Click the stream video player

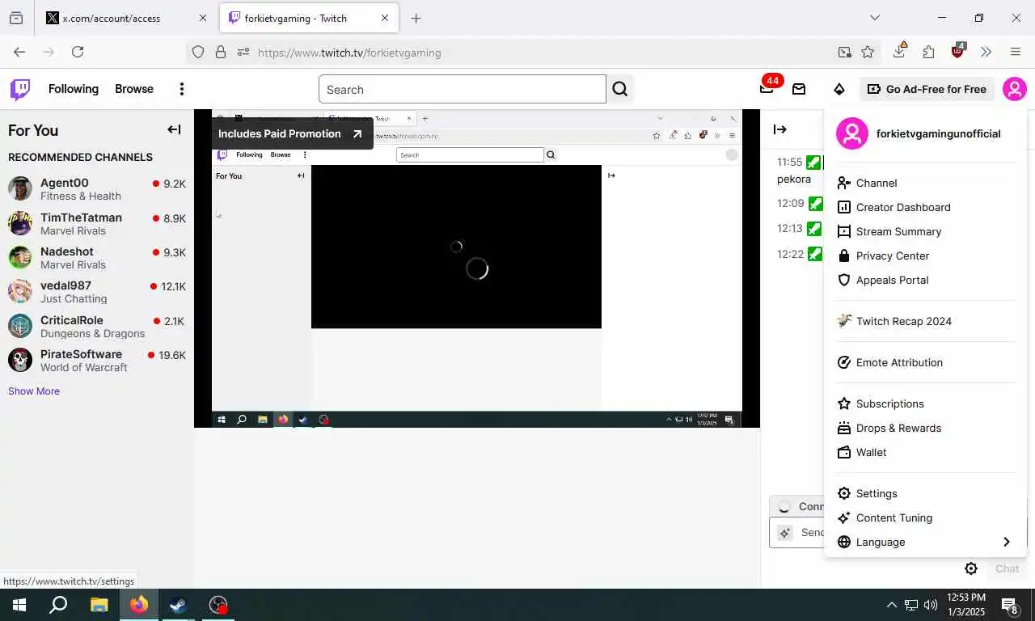click(477, 268)
